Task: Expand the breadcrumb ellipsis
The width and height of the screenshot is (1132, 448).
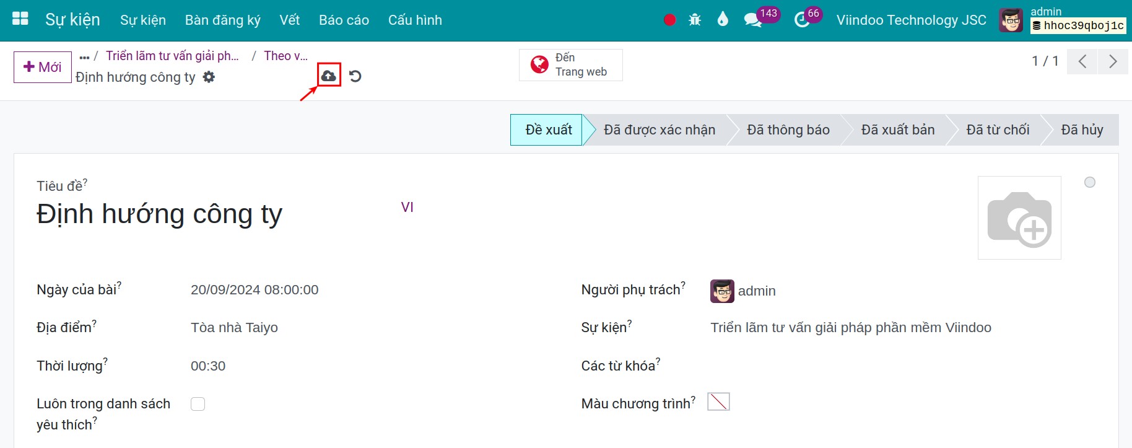Action: pyautogui.click(x=84, y=57)
